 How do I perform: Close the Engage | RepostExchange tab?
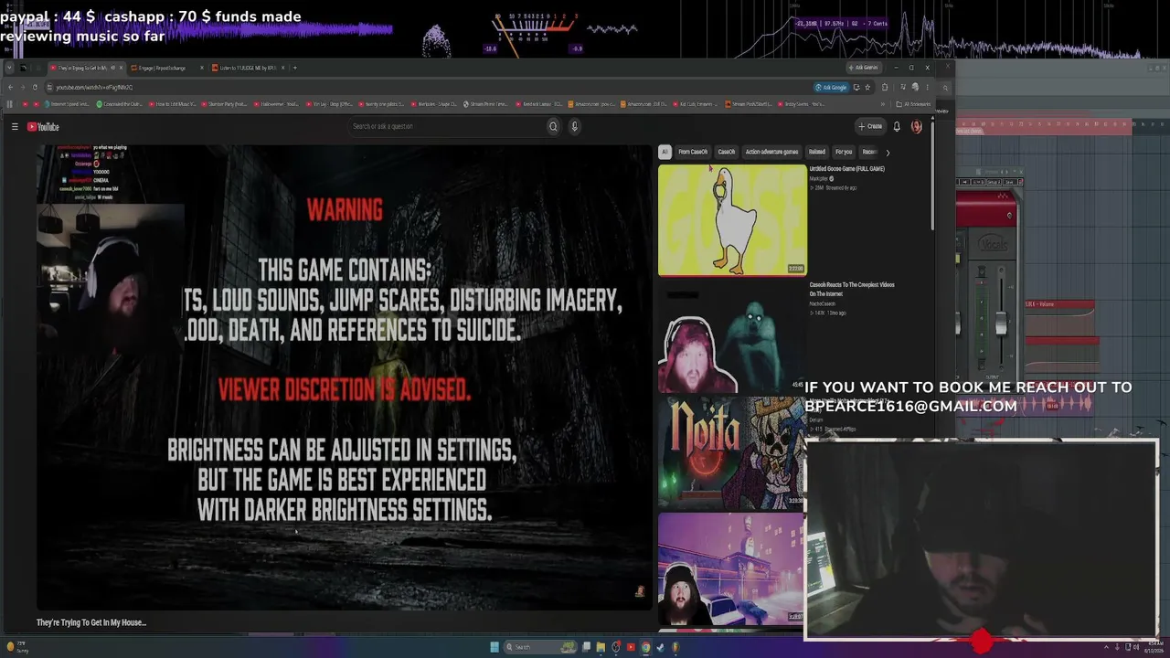coord(203,68)
